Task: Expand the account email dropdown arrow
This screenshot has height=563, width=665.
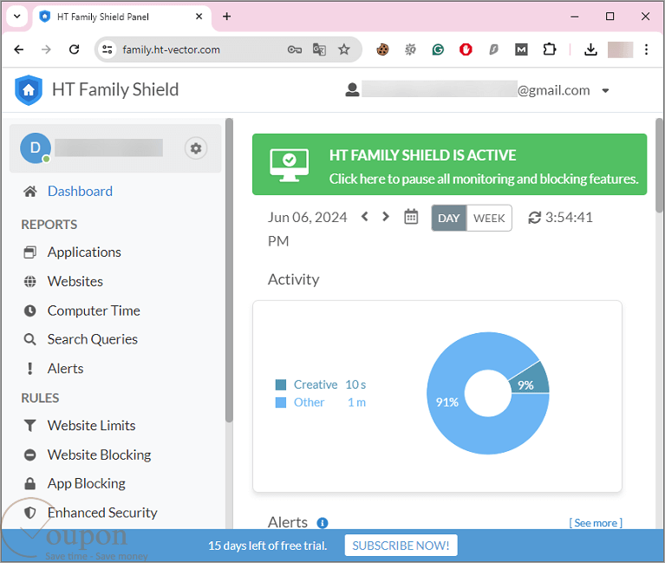Action: pos(606,90)
